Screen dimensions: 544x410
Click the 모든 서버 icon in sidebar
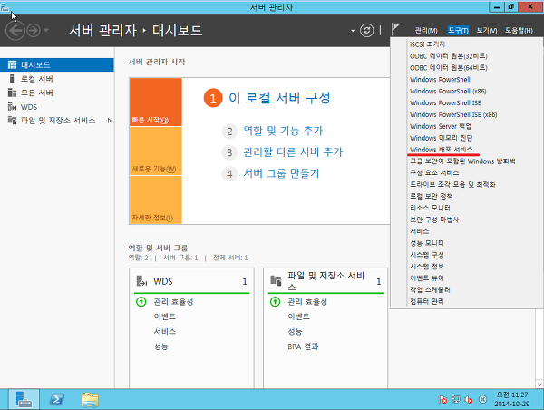pos(12,93)
